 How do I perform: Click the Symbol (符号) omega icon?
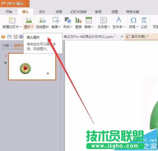pos(133,20)
